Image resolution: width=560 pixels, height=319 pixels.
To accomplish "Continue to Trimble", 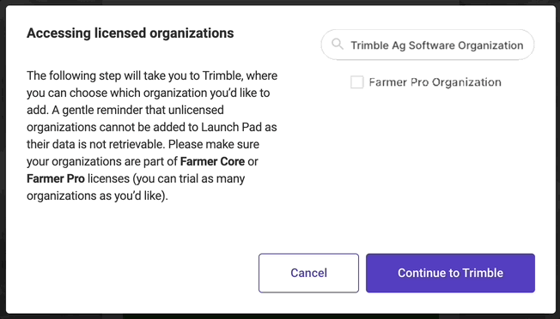I will [450, 273].
